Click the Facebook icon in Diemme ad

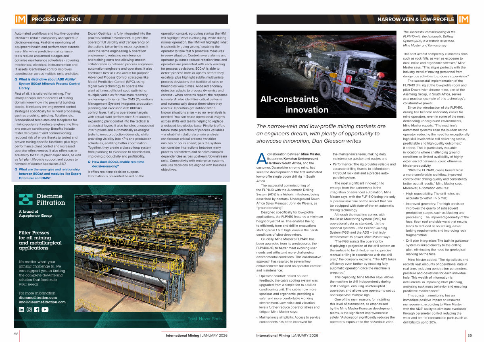pos(37,309)
